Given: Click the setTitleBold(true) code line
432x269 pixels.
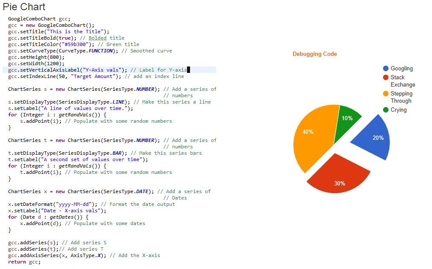Looking at the screenshot, I should click(66, 38).
